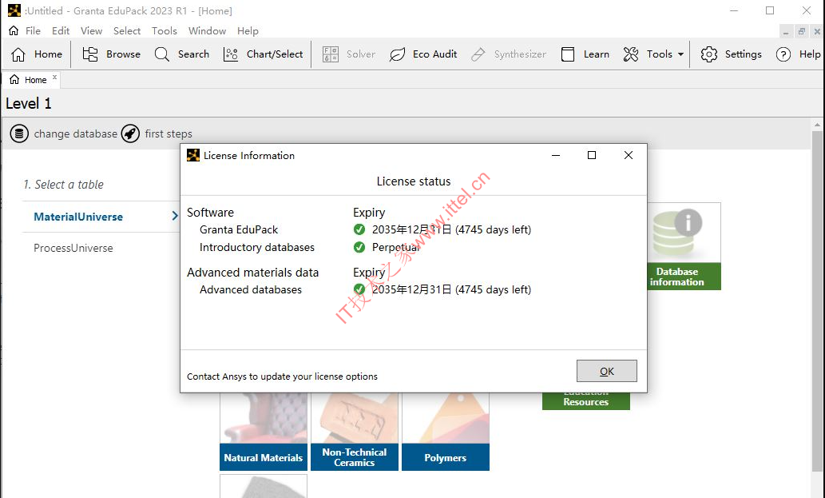Open Settings from the toolbar
The height and width of the screenshot is (498, 825).
(x=732, y=54)
